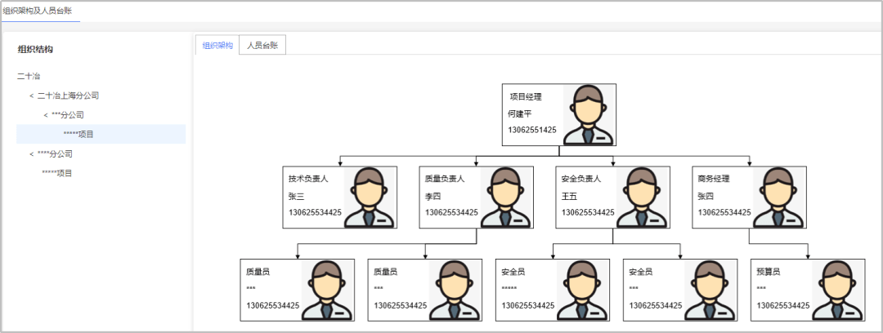Select the root node 二十冶
Image resolution: width=883 pixels, height=333 pixels.
pyautogui.click(x=29, y=76)
